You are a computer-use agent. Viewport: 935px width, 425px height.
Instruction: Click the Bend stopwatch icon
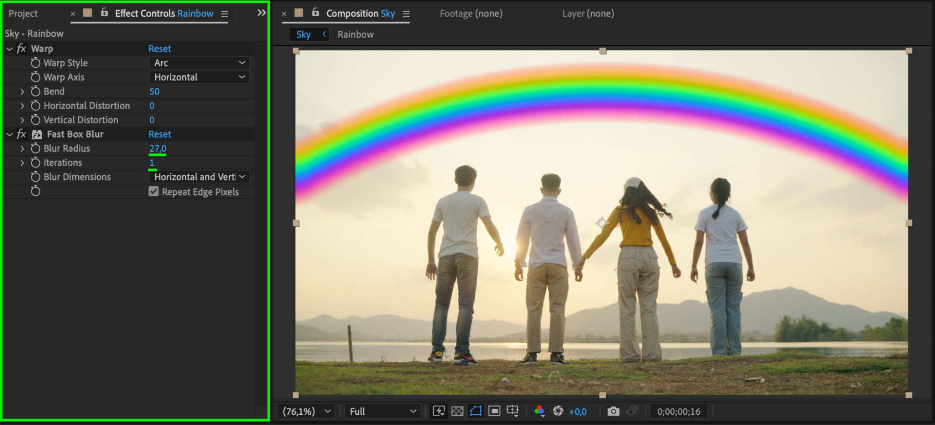pos(36,92)
